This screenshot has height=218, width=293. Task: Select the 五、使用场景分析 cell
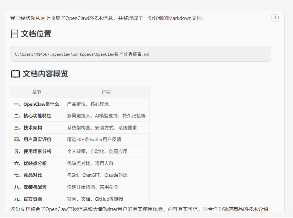[x=37, y=151]
